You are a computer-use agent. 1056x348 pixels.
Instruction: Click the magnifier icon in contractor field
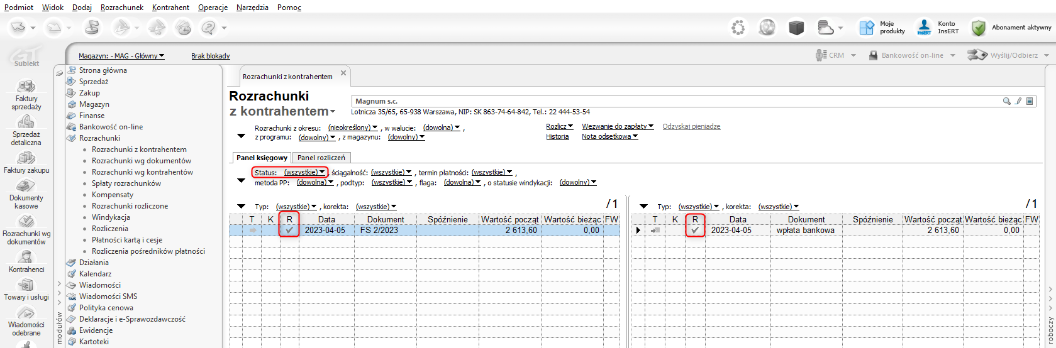click(1007, 101)
